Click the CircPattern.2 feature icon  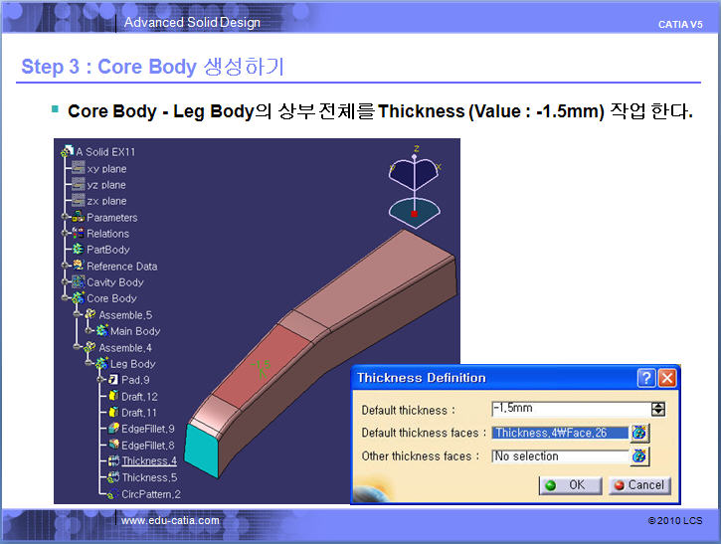(x=112, y=493)
